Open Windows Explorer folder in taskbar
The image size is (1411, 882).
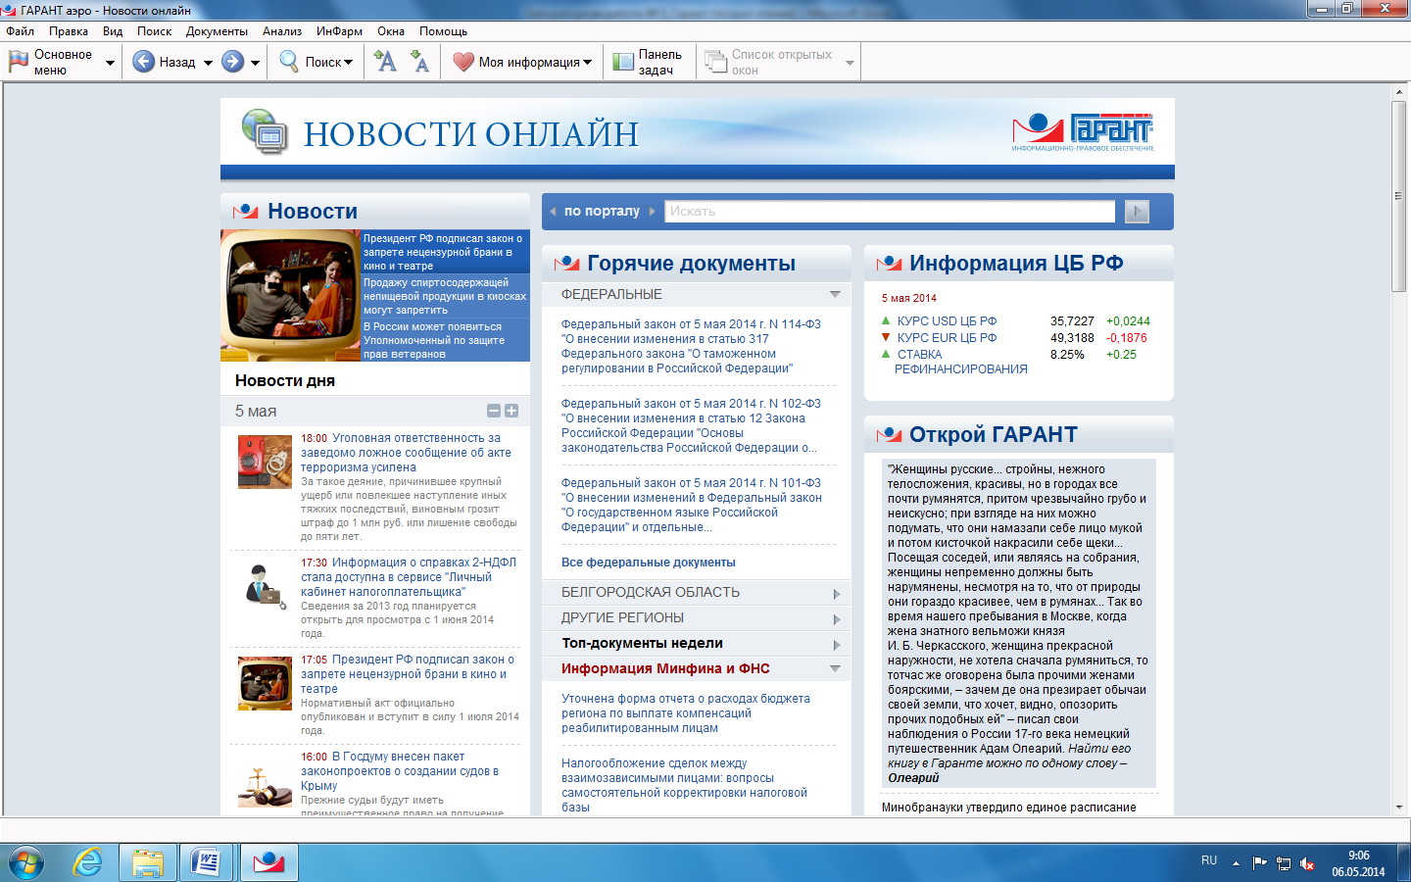(148, 862)
